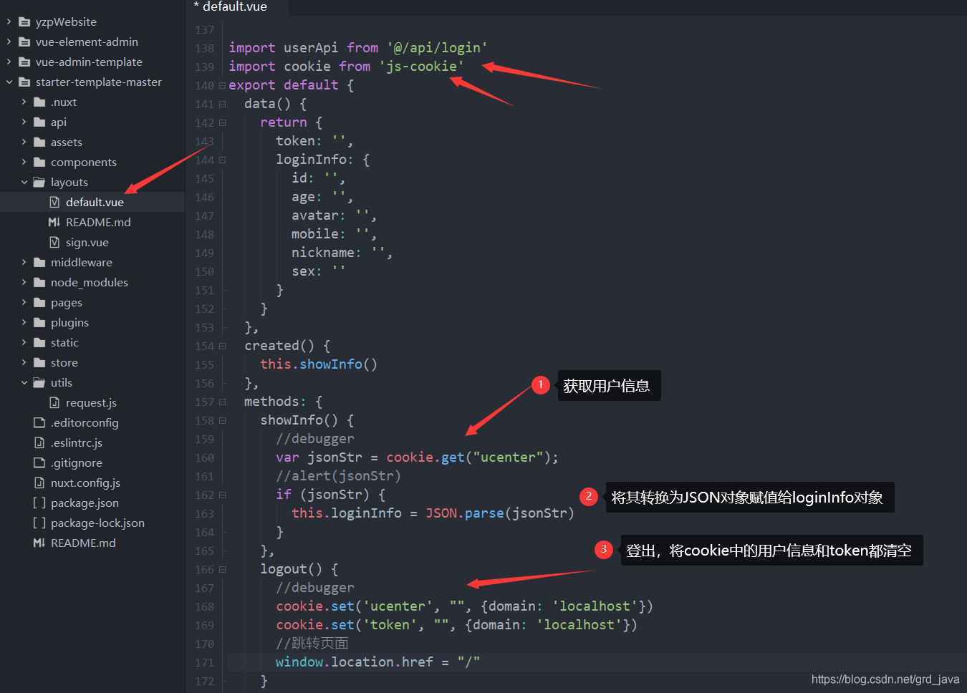The width and height of the screenshot is (967, 693).
Task: Expand the assets folder chevron
Action: coord(24,142)
